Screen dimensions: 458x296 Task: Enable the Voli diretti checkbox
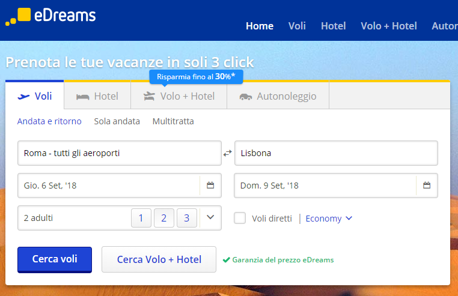tap(240, 218)
